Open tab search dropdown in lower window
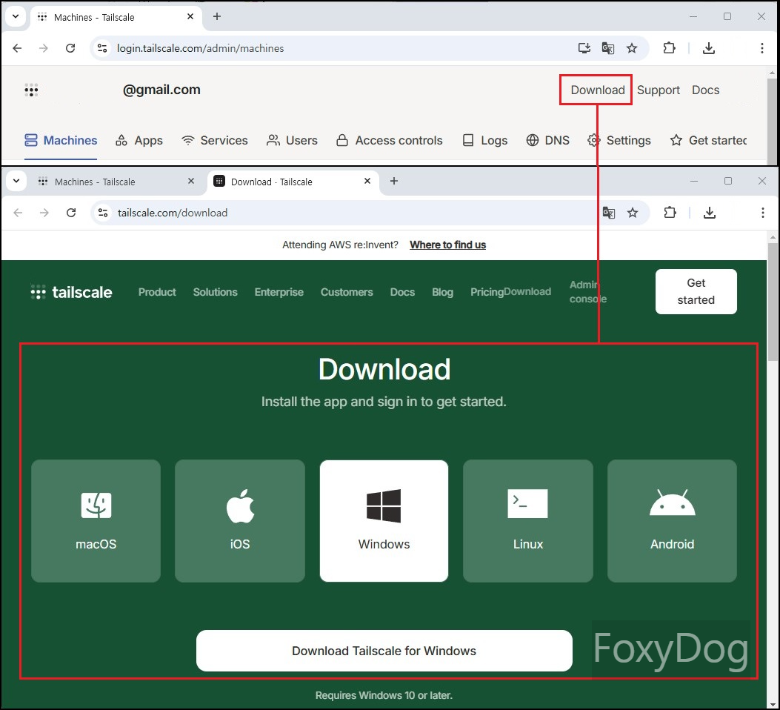Viewport: 780px width, 710px height. coord(16,181)
